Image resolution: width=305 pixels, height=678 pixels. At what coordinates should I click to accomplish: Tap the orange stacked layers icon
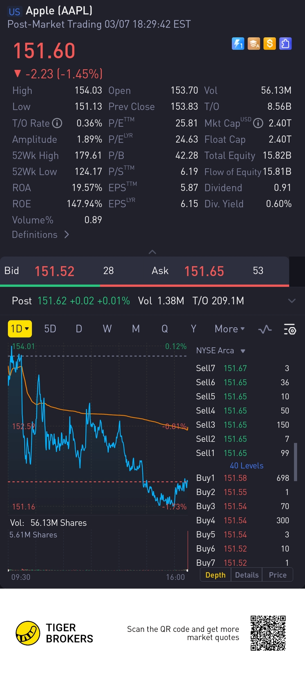point(254,44)
